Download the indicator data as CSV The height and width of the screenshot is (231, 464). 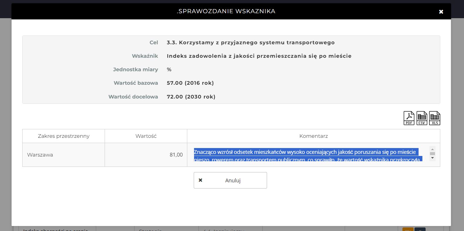pos(422,118)
